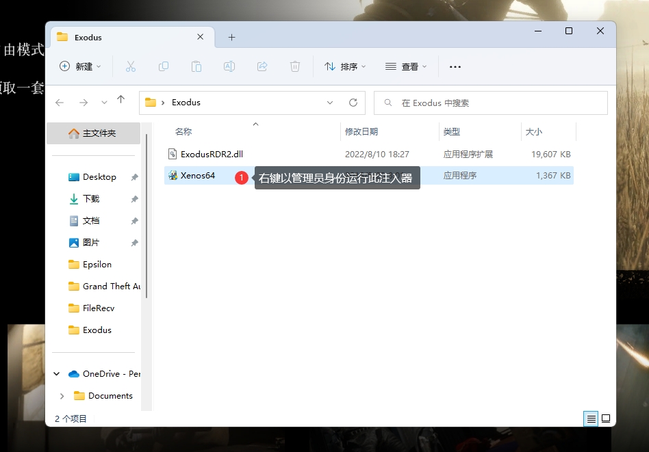This screenshot has height=452, width=649.
Task: Add a new tab with plus button
Action: (231, 38)
